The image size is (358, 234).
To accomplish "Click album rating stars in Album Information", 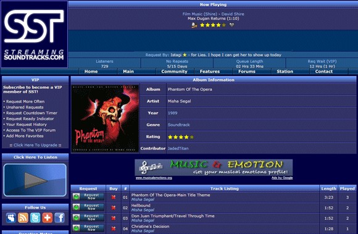I will pyautogui.click(x=181, y=137).
